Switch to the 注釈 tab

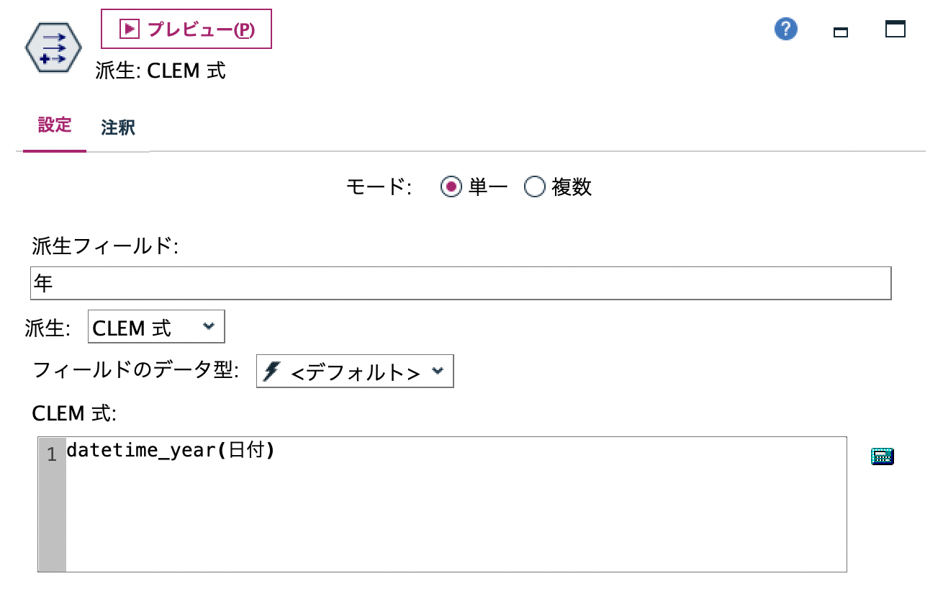coord(117,127)
